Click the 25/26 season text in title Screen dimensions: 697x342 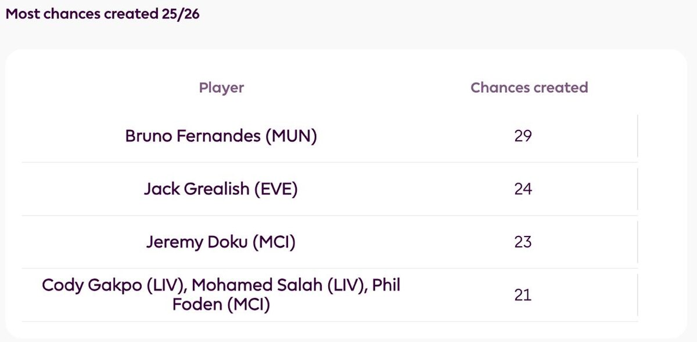click(182, 14)
